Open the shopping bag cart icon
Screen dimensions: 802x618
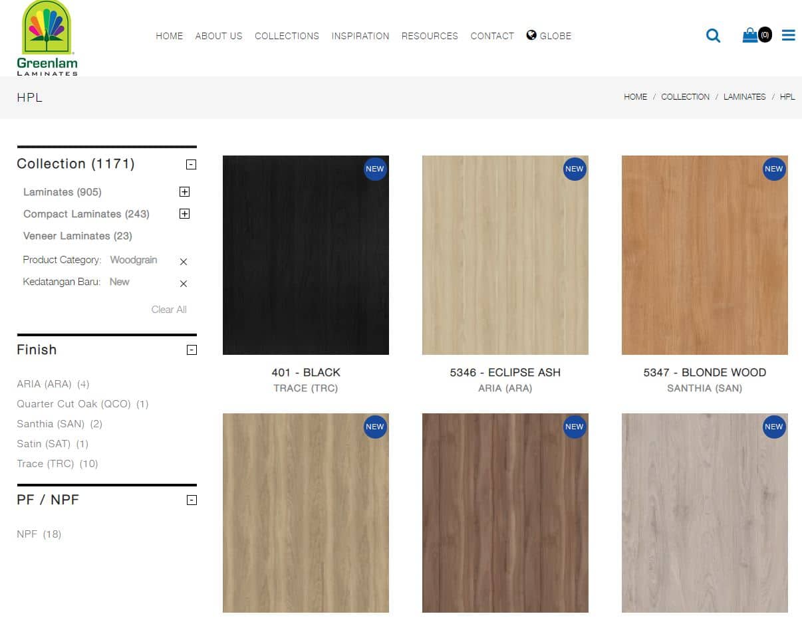click(750, 35)
